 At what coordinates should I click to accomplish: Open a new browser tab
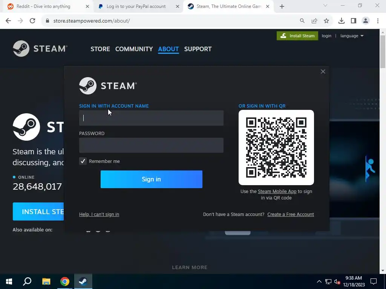point(282,6)
